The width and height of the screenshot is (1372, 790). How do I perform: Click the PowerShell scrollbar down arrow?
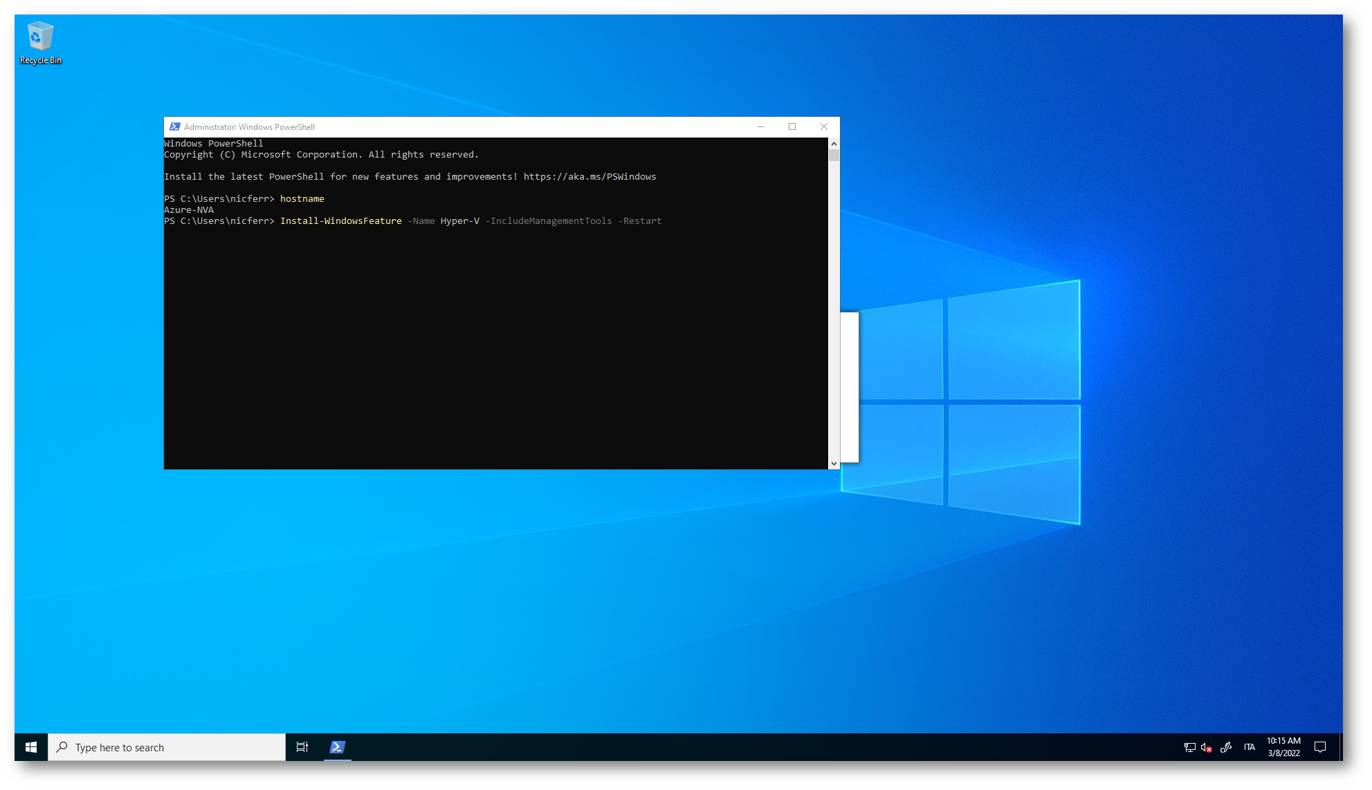(x=834, y=464)
